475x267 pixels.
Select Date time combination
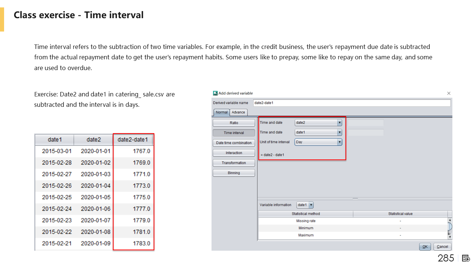pyautogui.click(x=234, y=143)
